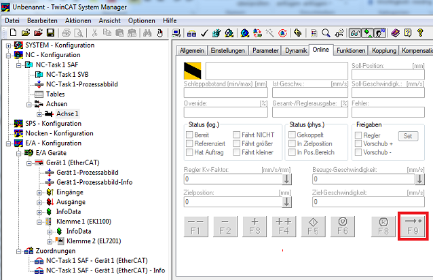Collapse the NC-Task 1 SAF node
Viewport: 433px width, 280px height.
[x=19, y=65]
